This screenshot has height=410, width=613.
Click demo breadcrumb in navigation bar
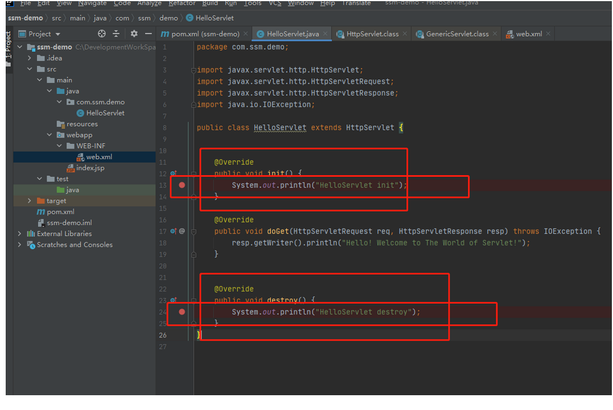[168, 18]
